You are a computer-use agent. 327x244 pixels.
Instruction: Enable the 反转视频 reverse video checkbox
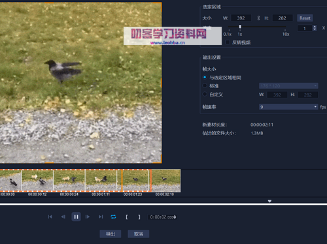click(228, 42)
